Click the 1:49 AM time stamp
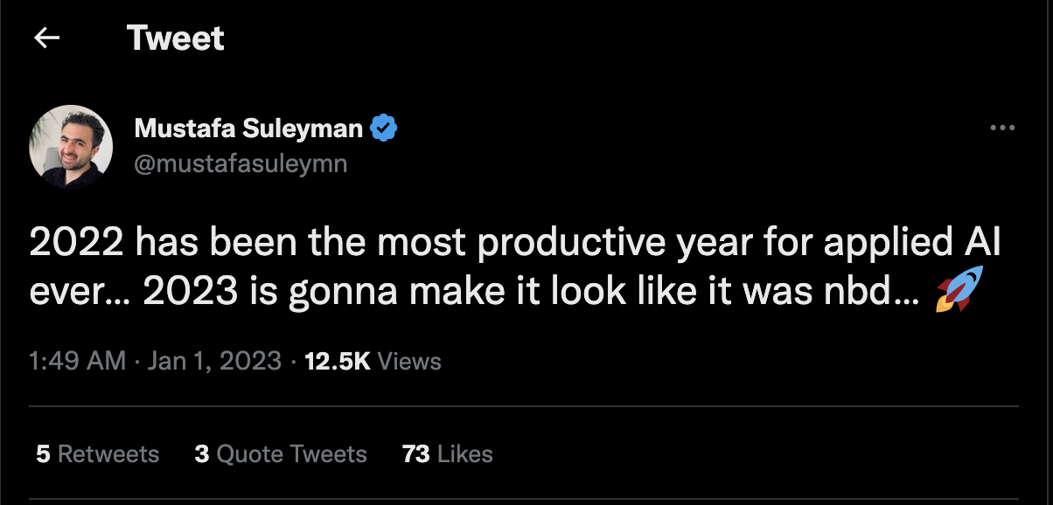 pyautogui.click(x=77, y=361)
